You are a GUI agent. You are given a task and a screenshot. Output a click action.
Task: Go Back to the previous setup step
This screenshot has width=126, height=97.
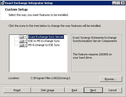coord(74,90)
